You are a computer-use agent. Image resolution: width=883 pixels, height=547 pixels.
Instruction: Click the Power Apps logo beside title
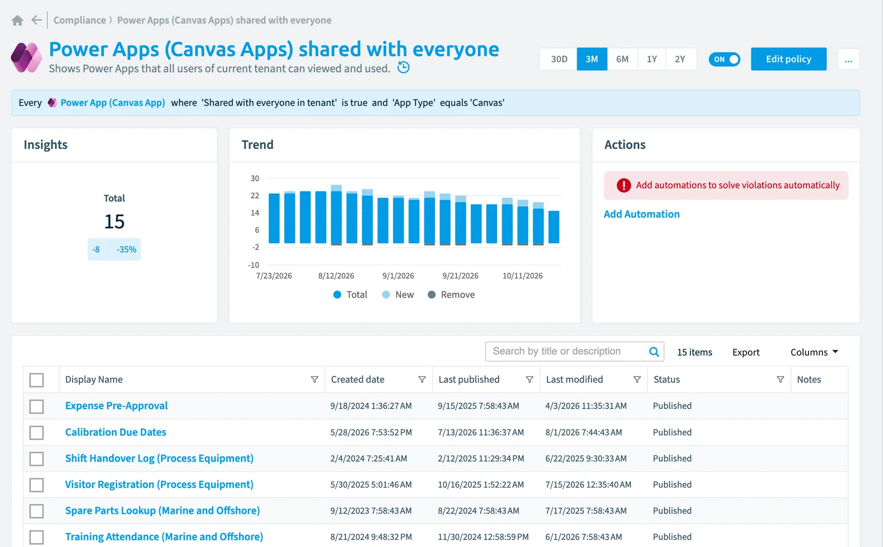click(x=26, y=57)
